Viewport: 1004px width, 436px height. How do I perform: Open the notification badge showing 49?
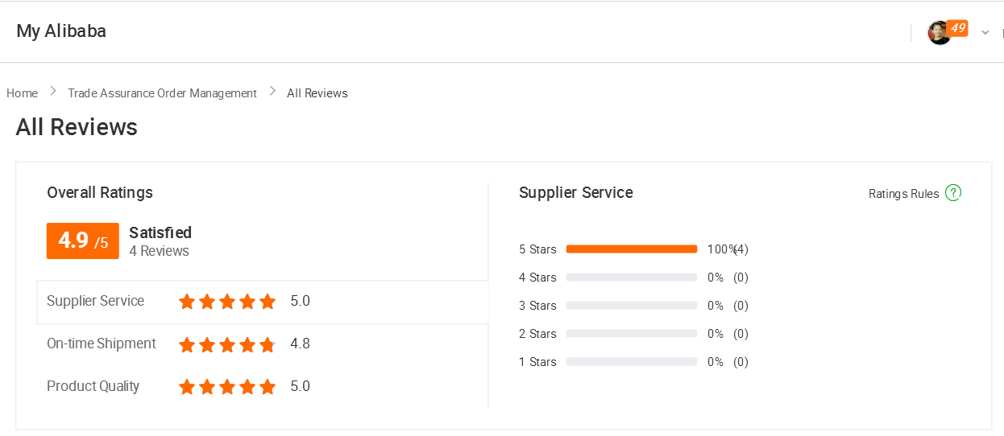pos(957,27)
